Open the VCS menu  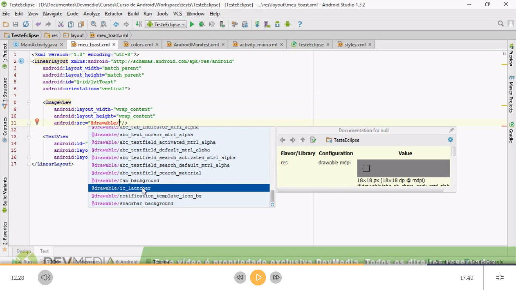pyautogui.click(x=178, y=14)
